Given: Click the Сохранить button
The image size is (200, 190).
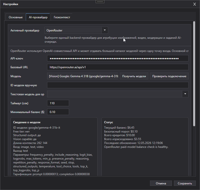Looking at the screenshot, I should [185, 183].
